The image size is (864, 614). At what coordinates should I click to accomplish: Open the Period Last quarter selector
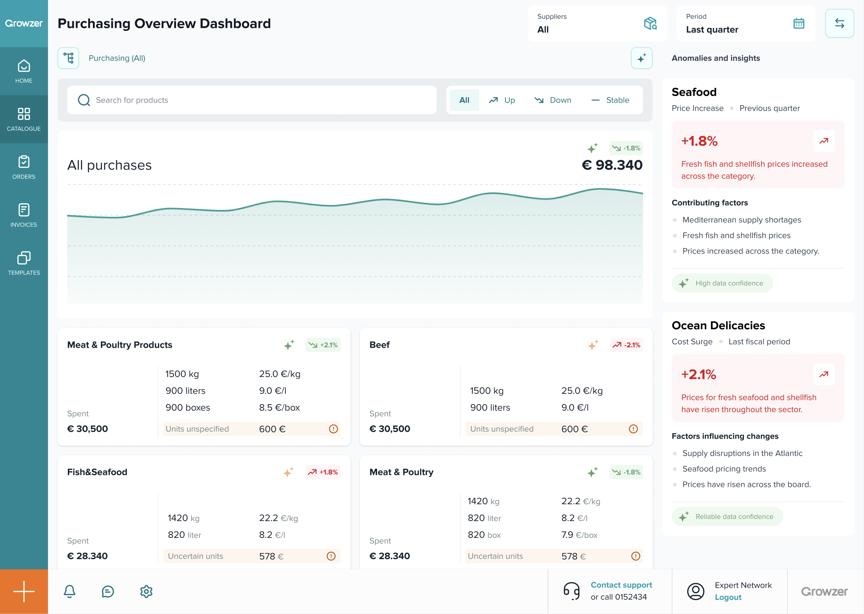tap(745, 23)
